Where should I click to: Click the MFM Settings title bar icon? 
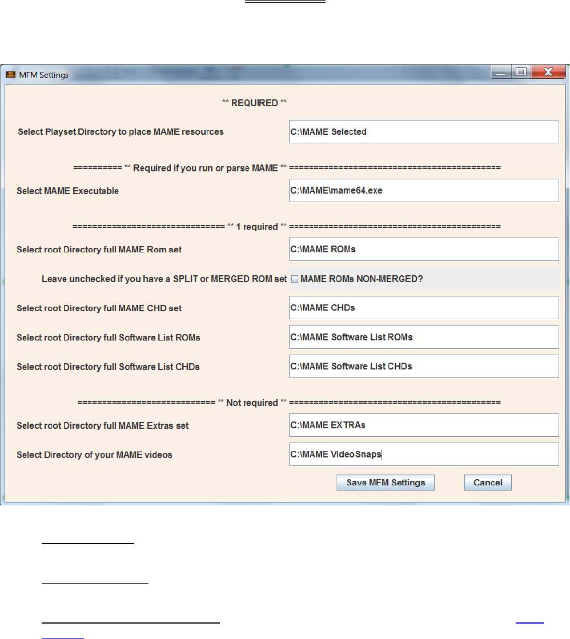11,75
